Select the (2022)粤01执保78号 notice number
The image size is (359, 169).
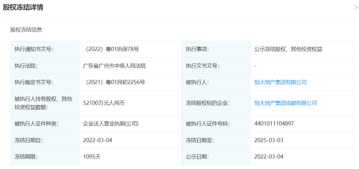[x=111, y=49]
